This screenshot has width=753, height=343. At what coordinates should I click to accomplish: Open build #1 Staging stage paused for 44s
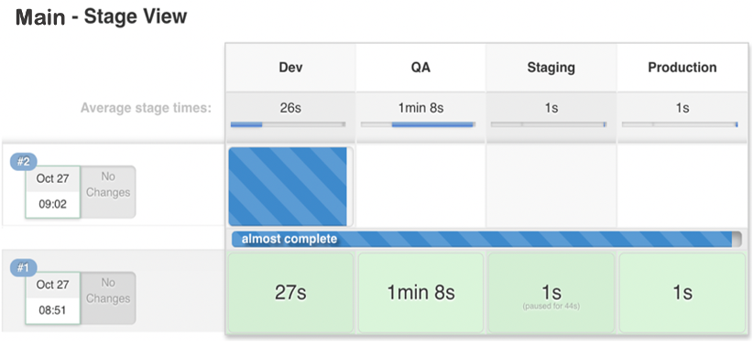pos(551,293)
